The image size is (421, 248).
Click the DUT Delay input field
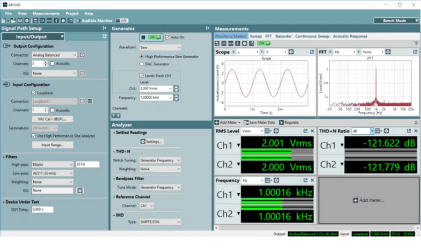43,210
